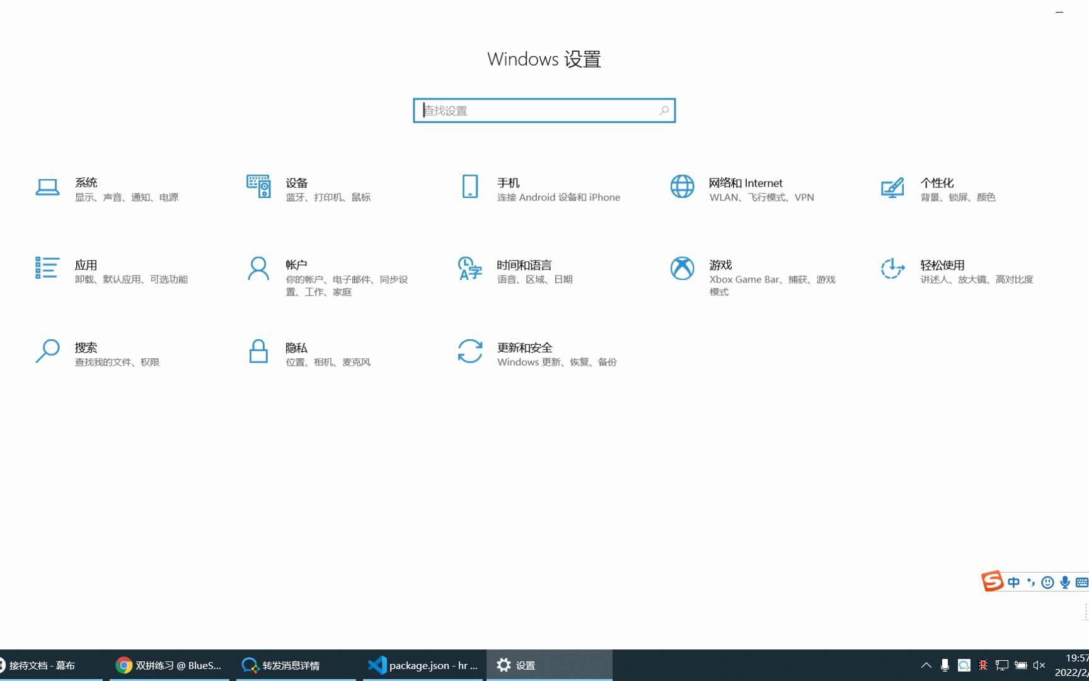Open the 网络和 Internet globe icon

point(682,187)
